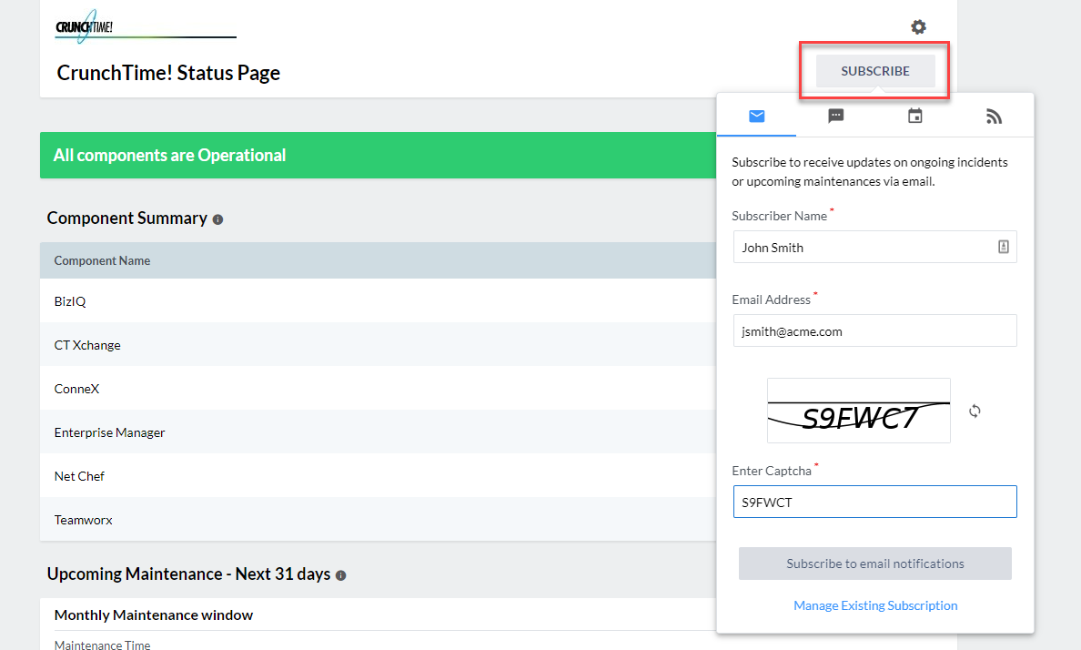Open Manage Existing Subscription
The width and height of the screenshot is (1081, 650).
point(875,604)
